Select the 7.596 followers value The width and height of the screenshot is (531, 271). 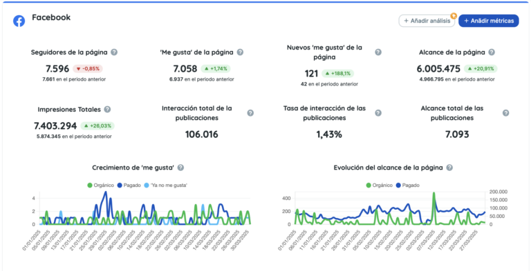(57, 69)
